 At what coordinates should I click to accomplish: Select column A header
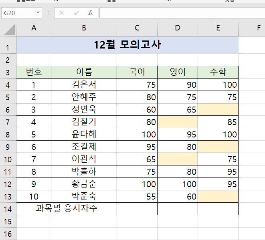(x=34, y=28)
